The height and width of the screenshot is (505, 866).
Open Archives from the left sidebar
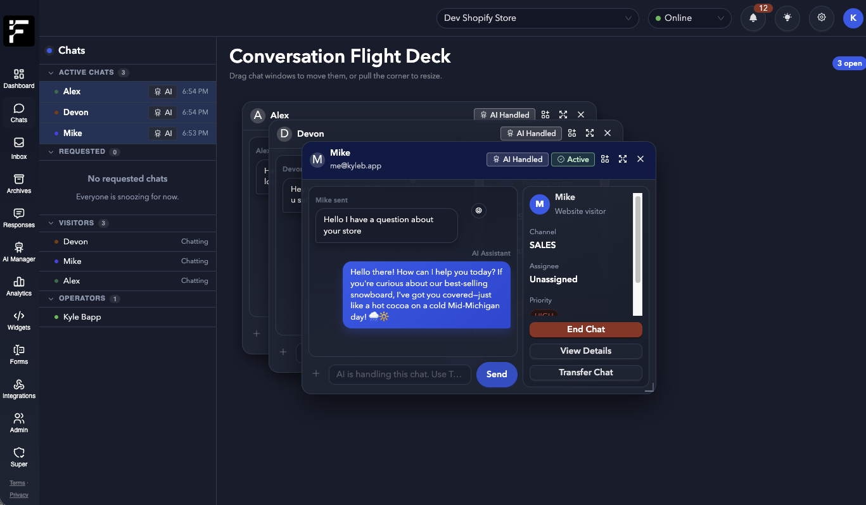(x=18, y=182)
